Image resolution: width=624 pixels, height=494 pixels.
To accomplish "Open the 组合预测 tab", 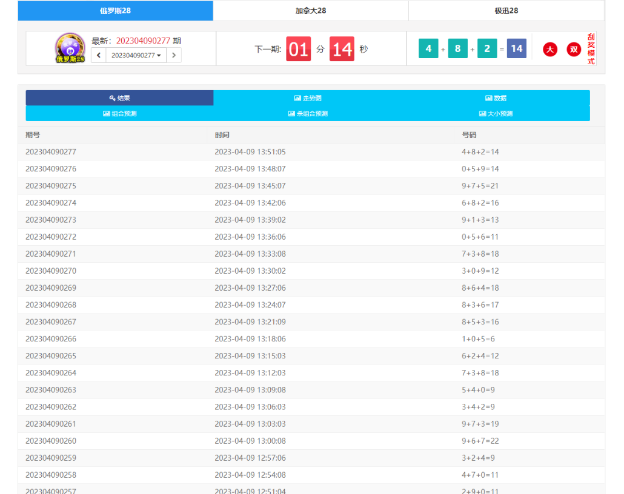I will [120, 113].
